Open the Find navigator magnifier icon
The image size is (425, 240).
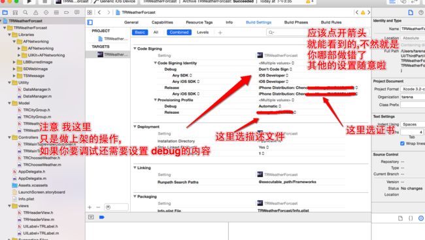tap(25, 12)
